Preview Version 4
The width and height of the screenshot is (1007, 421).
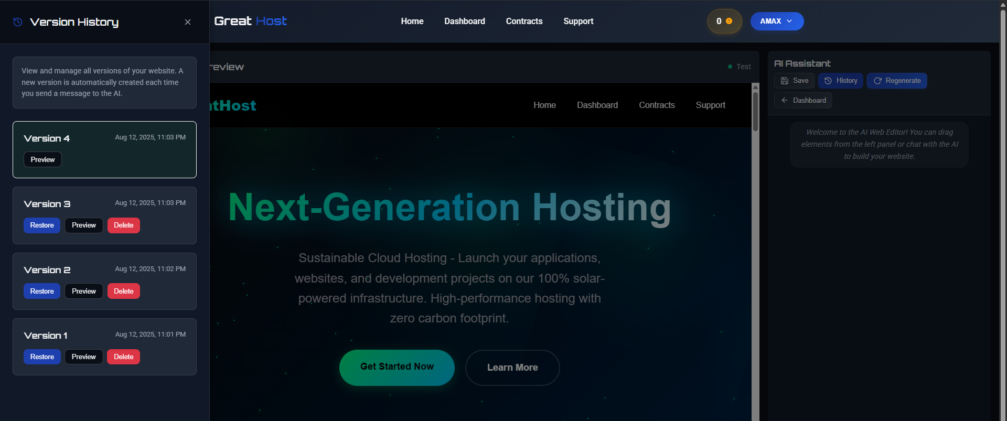(42, 159)
